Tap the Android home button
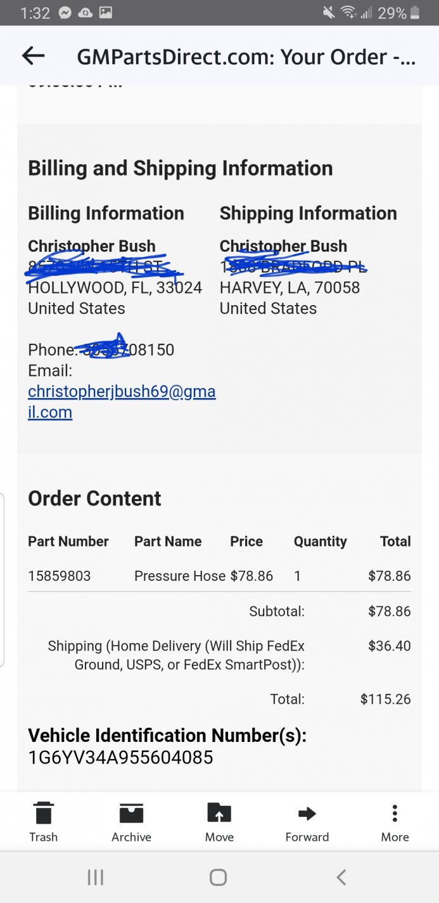439x903 pixels. point(218,877)
